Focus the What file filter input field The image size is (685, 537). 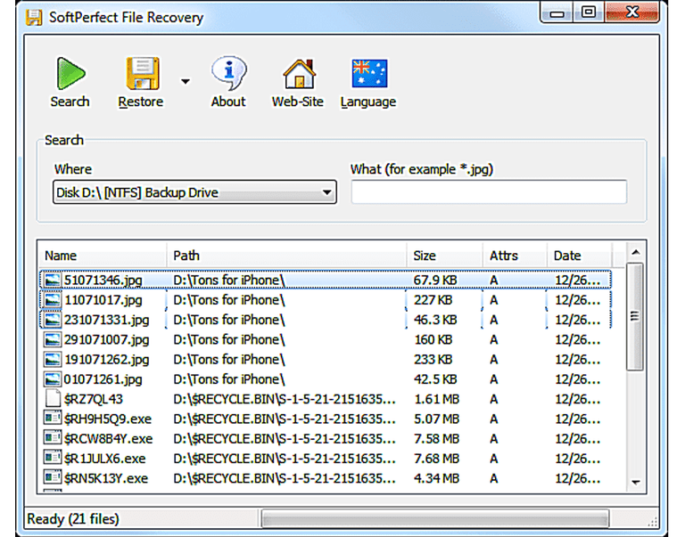click(x=488, y=192)
